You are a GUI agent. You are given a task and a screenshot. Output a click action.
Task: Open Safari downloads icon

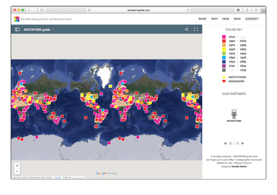click(x=238, y=10)
